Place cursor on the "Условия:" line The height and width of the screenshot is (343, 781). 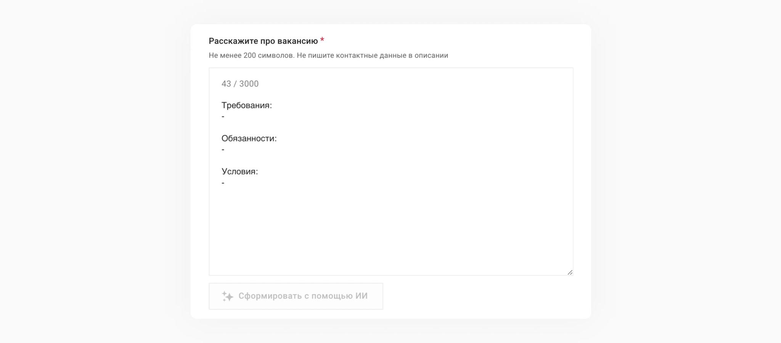pos(239,172)
